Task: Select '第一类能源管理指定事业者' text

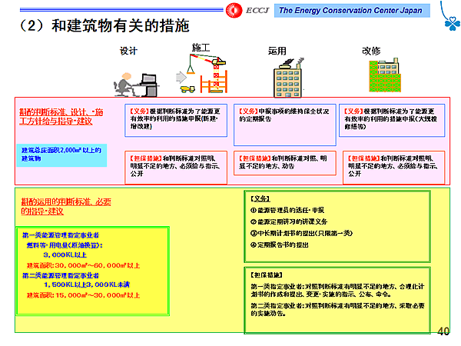Action: [x=61, y=235]
